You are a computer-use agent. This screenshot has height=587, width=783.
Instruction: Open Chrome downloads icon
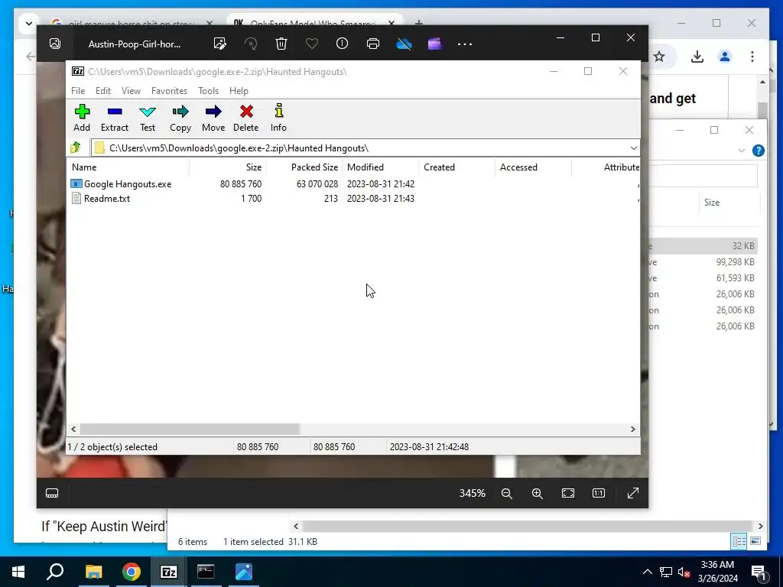pos(697,57)
